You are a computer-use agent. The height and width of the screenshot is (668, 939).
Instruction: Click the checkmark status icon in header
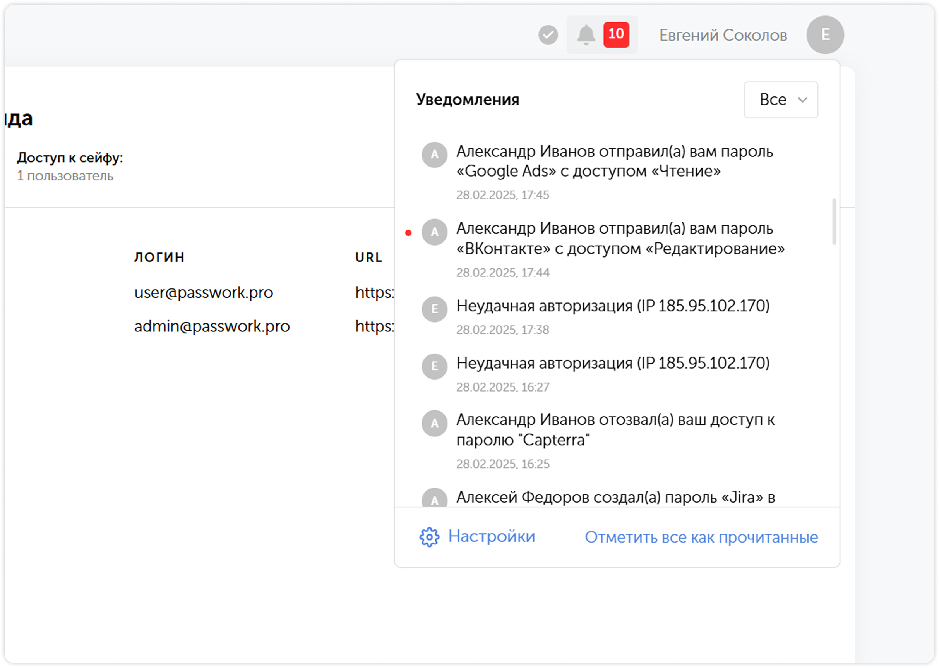coord(548,35)
